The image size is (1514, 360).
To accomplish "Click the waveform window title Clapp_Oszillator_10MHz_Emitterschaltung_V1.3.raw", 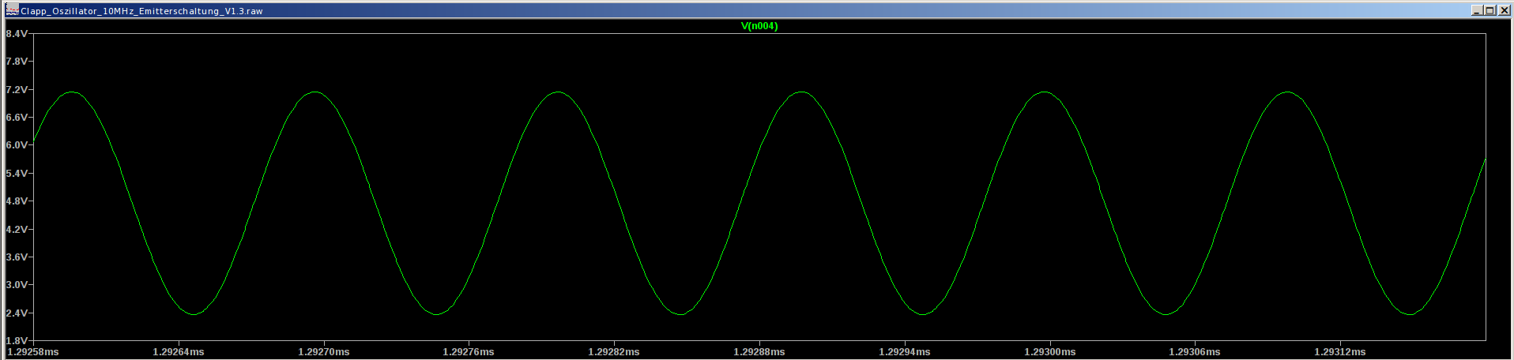I will click(141, 11).
